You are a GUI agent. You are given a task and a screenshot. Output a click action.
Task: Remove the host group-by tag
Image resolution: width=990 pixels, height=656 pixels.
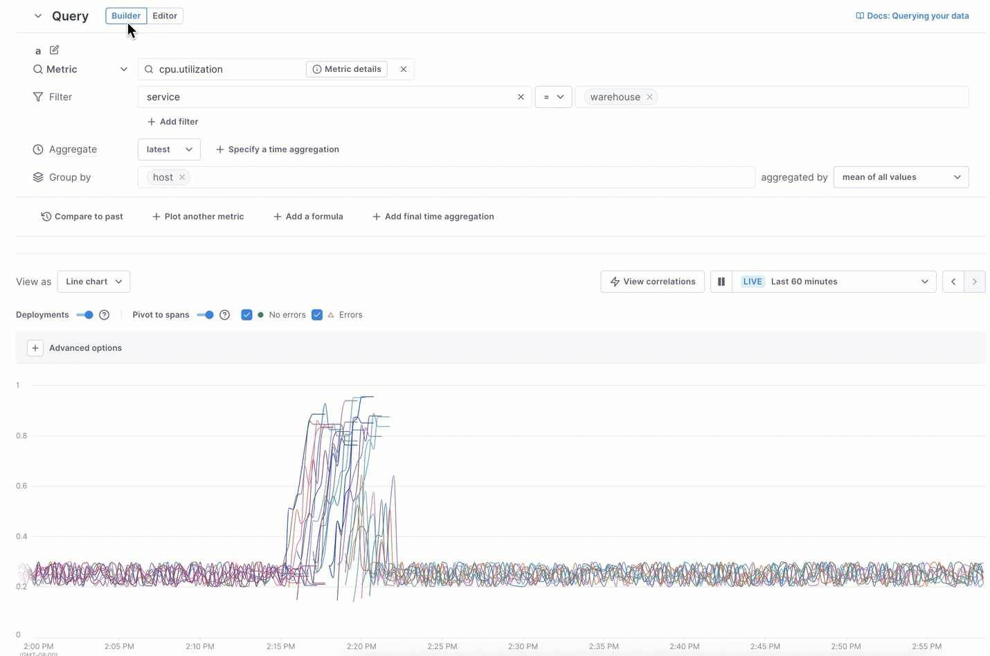tap(182, 177)
